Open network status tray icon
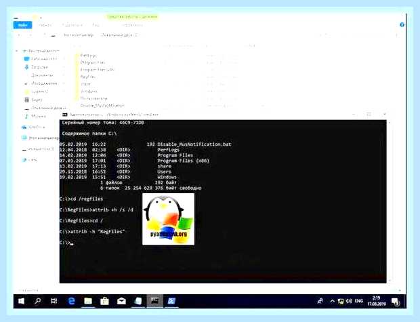Image resolution: width=420 pixels, height=322 pixels. 341,302
